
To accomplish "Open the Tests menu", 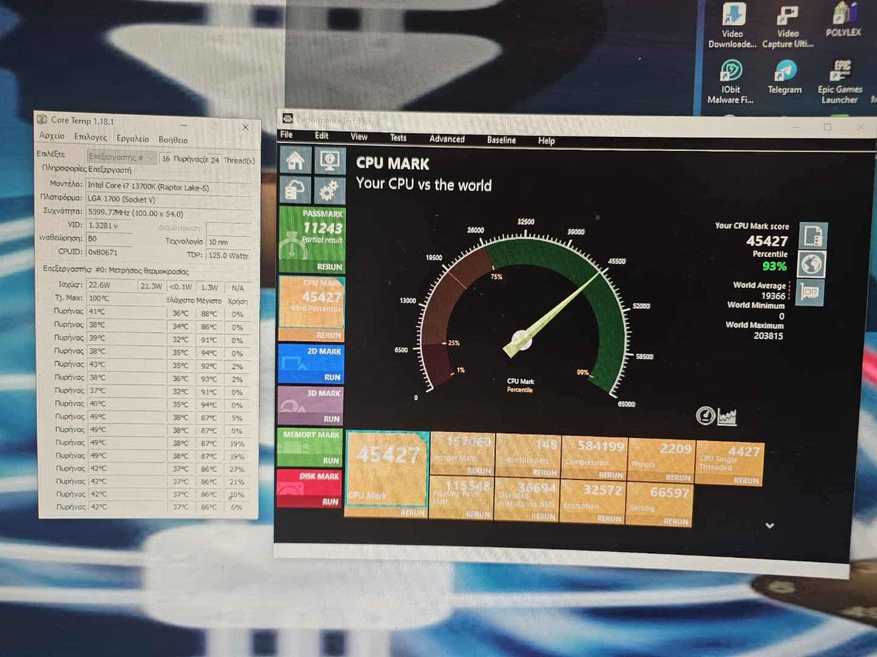I will 398,138.
